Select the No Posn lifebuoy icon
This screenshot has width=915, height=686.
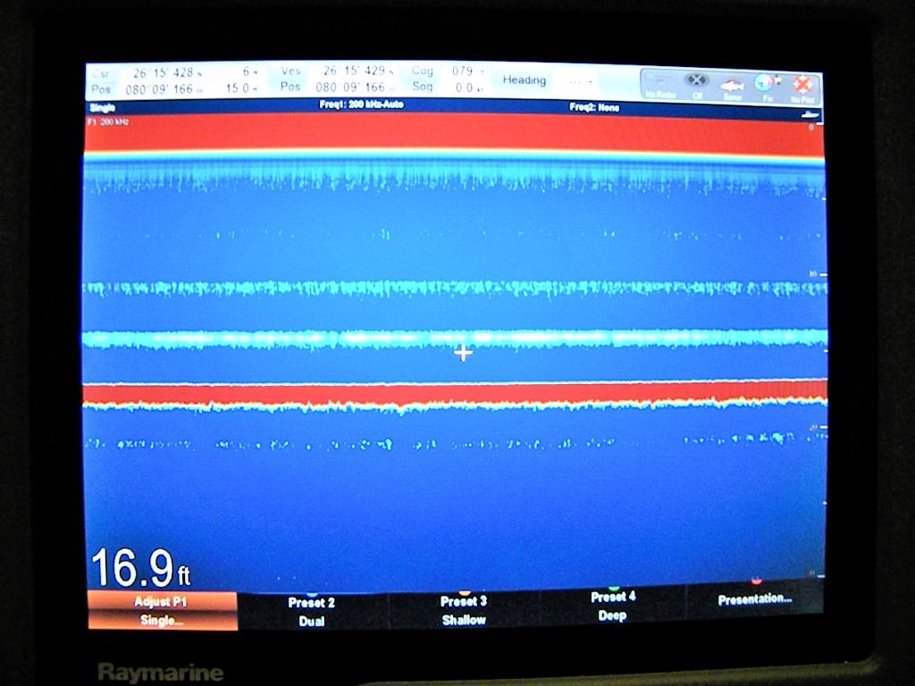803,89
